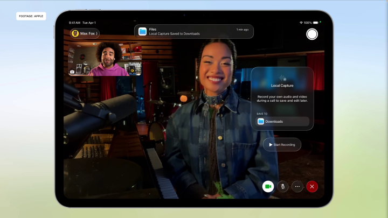Change the Downloads save location
This screenshot has height=218, width=388.
pyautogui.click(x=282, y=121)
